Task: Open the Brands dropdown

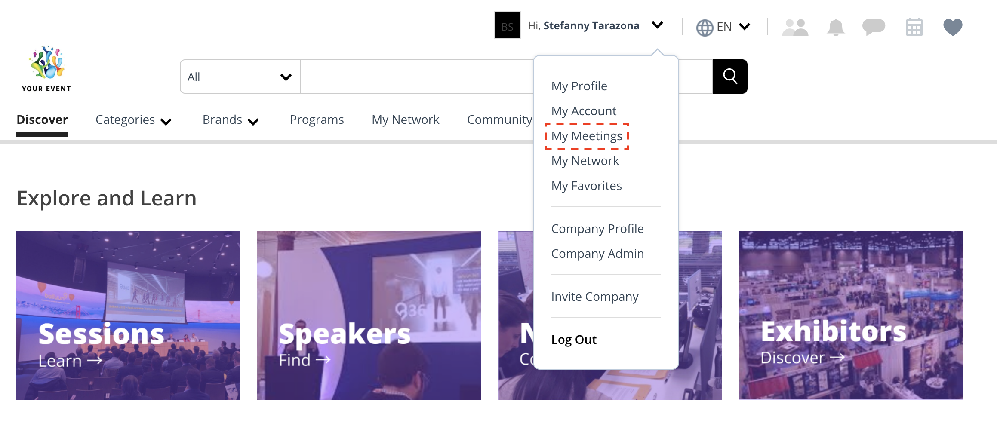Action: click(x=222, y=120)
